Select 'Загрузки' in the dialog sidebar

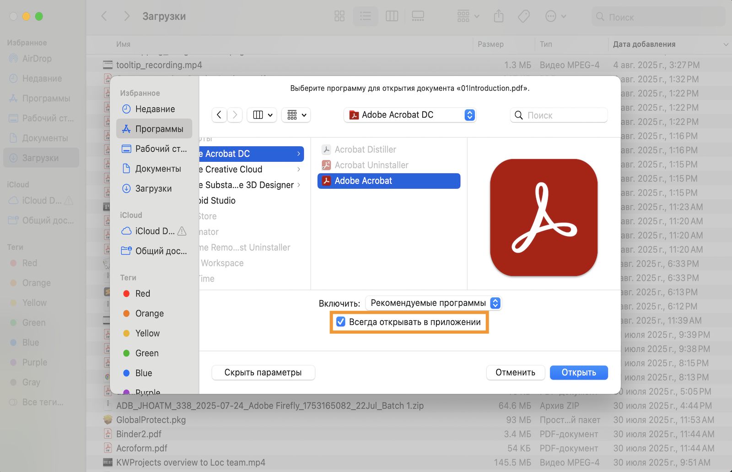154,189
